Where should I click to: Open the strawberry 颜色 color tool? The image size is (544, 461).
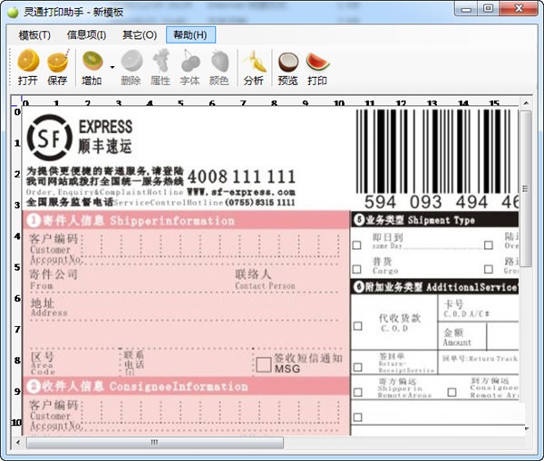(219, 67)
